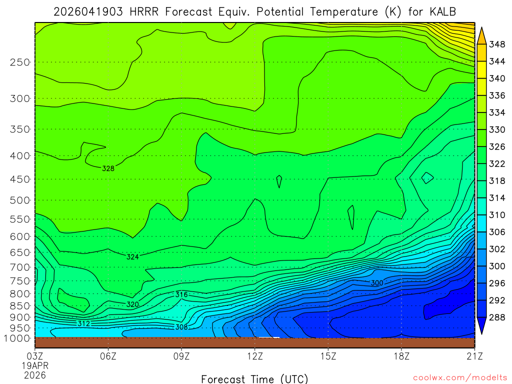The width and height of the screenshot is (512, 384).
Task: Click the 320 contour label inside the plot
Action: 132,304
